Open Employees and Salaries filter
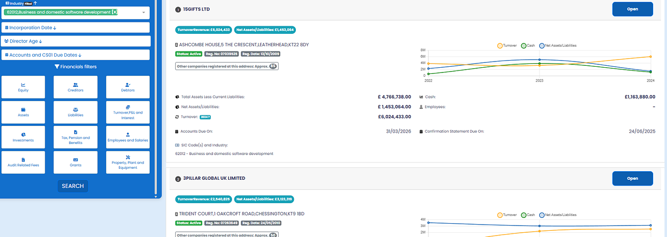The height and width of the screenshot is (237, 667). [x=128, y=137]
